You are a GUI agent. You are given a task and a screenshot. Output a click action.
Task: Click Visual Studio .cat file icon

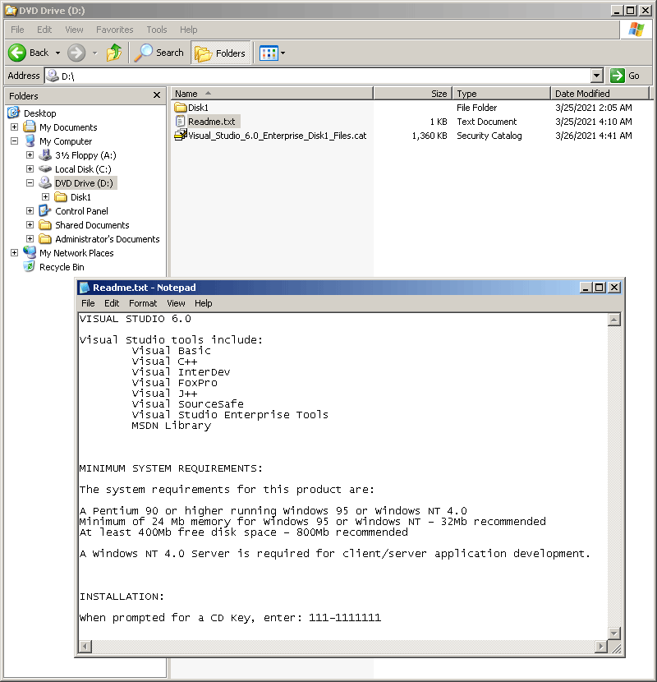pyautogui.click(x=181, y=135)
